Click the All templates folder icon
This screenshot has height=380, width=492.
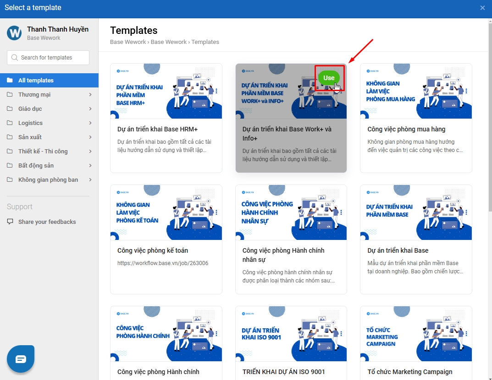point(10,80)
